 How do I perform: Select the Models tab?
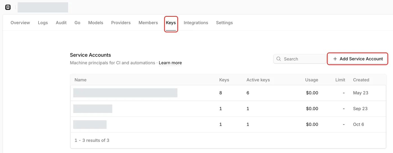96,23
